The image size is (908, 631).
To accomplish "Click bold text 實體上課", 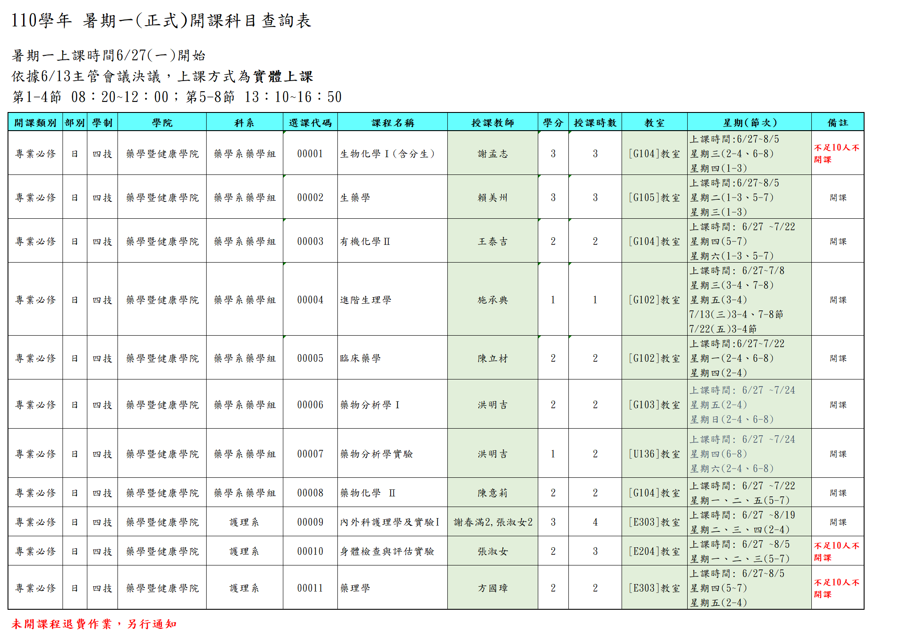I will 283,76.
